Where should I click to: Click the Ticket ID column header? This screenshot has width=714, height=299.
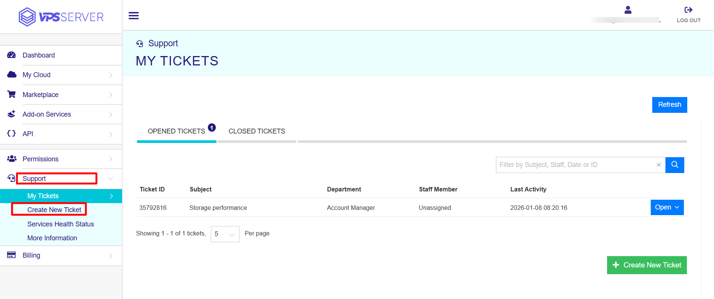coord(152,189)
